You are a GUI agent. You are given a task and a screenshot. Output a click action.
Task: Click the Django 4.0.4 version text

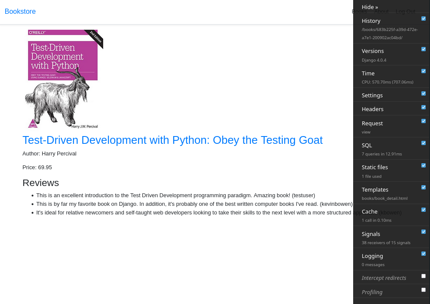coord(374,60)
